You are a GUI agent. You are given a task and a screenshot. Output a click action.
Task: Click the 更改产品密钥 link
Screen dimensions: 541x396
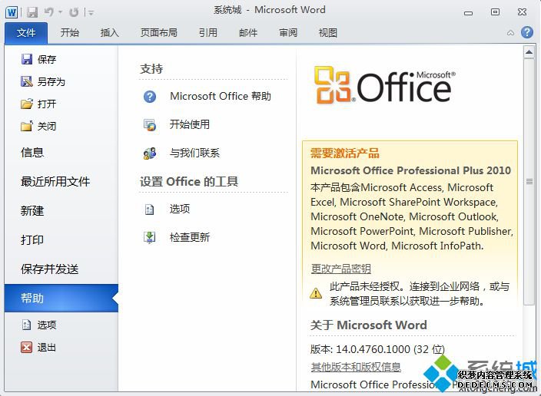click(x=341, y=269)
